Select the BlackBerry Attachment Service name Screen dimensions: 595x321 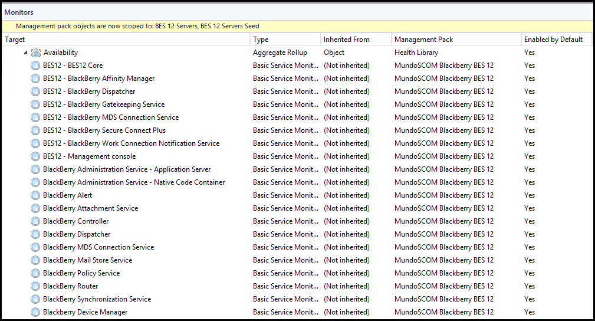[x=90, y=208]
